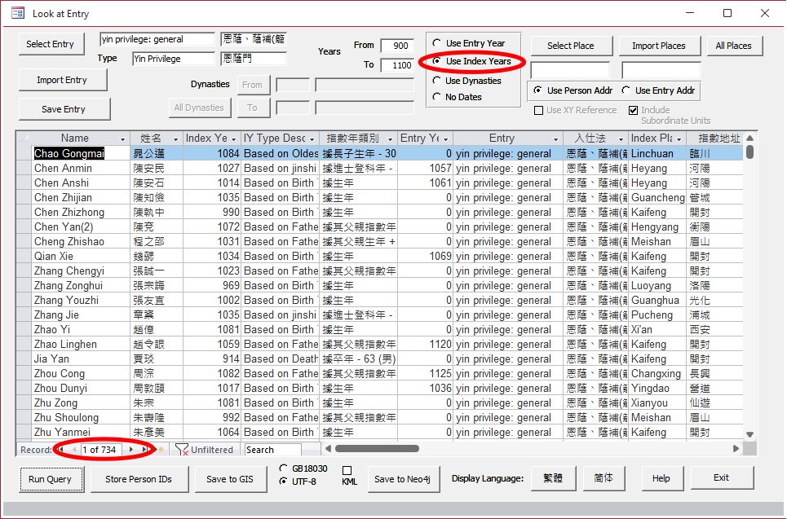This screenshot has height=519, width=787.
Task: Tick Include Subordinate Units checkbox
Action: [x=633, y=110]
